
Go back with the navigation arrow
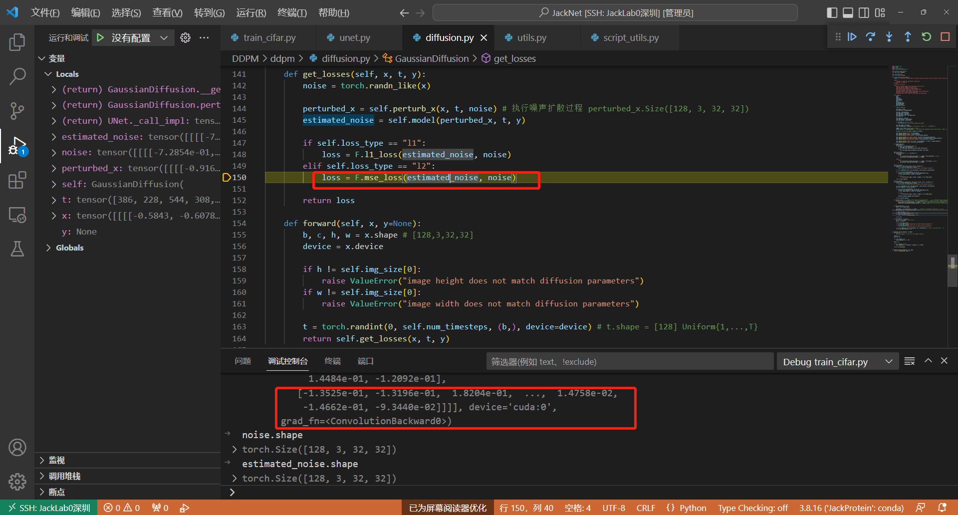(x=404, y=13)
